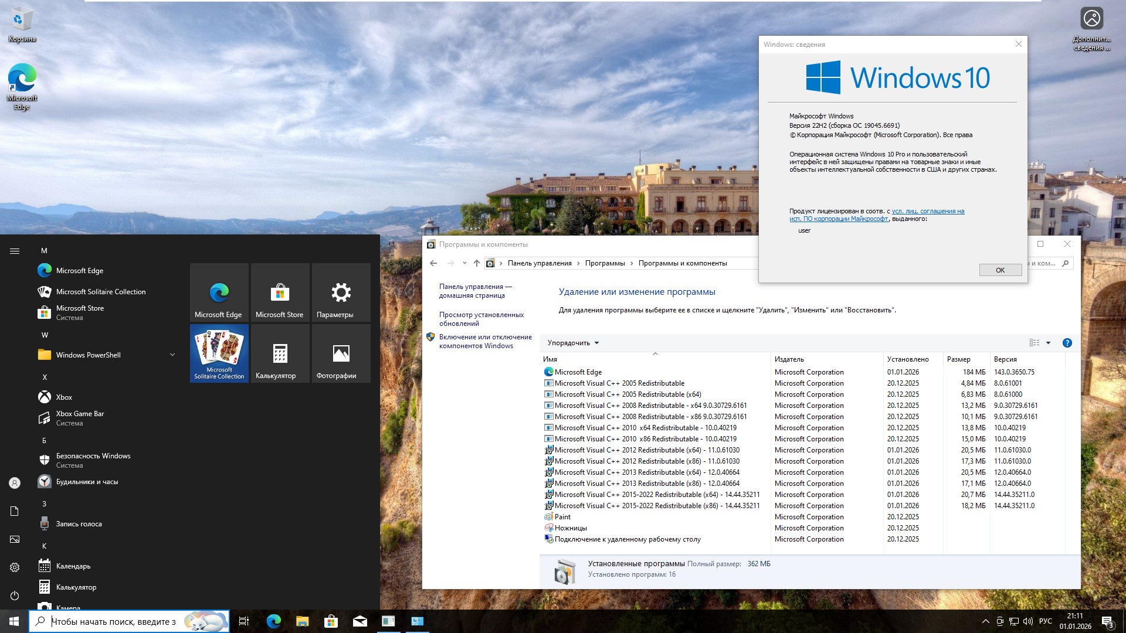Open File Explorer on taskbar

tap(302, 621)
